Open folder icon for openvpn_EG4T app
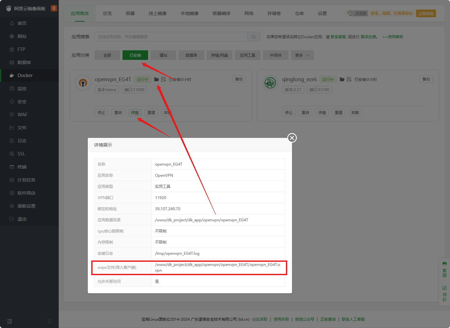The image size is (450, 328). 156,79
